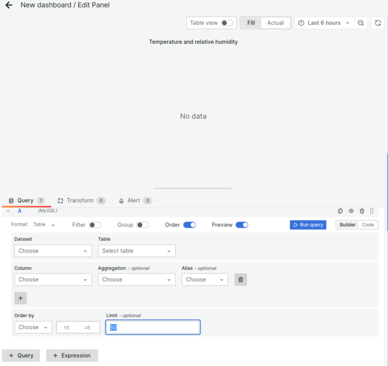The height and width of the screenshot is (366, 388).
Task: Click the Run query button
Action: click(308, 225)
